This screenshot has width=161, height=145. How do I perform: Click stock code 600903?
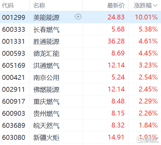coord(14,114)
